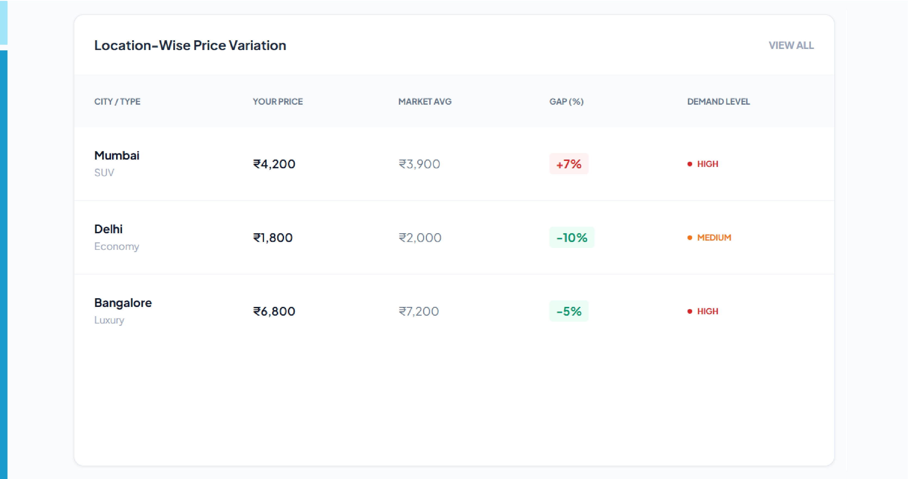908x479 pixels.
Task: Click Delhi's market average ₹2,000
Action: tap(420, 238)
